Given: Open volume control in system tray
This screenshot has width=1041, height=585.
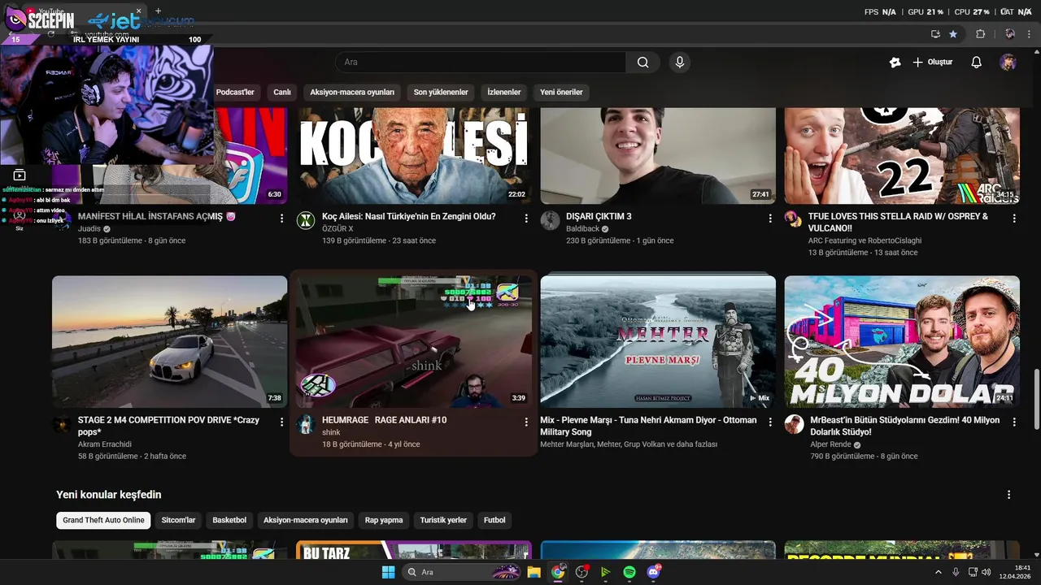Looking at the screenshot, I should click(x=987, y=572).
